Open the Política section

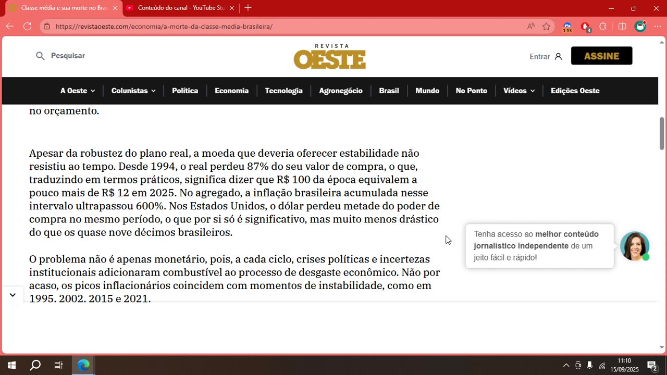pos(185,91)
